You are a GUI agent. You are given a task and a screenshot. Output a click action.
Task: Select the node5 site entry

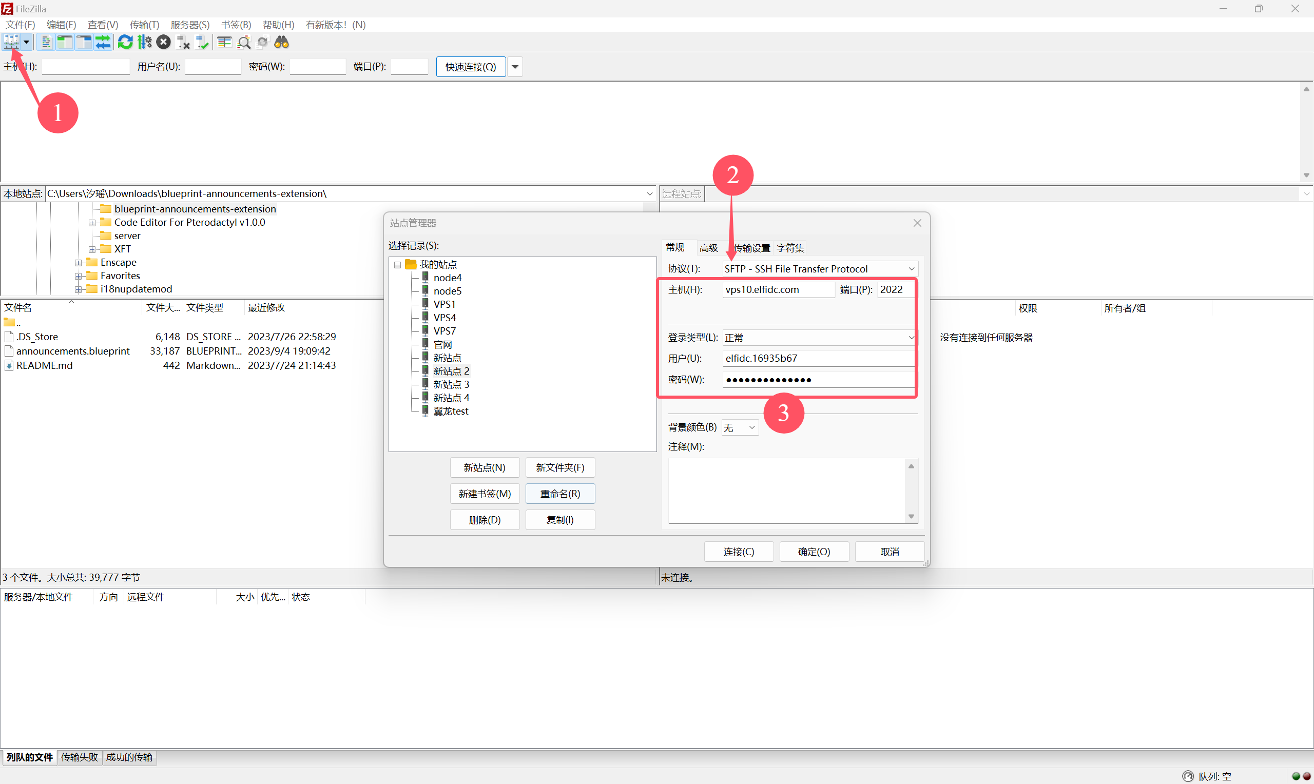(x=447, y=290)
